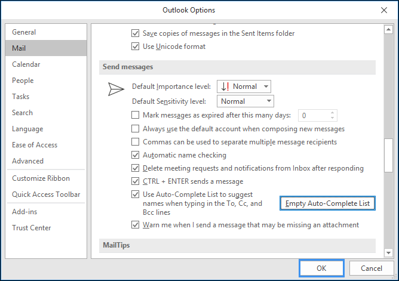The height and width of the screenshot is (281, 399).
Task: Toggle Automatic name checking checkbox
Action: (135, 155)
